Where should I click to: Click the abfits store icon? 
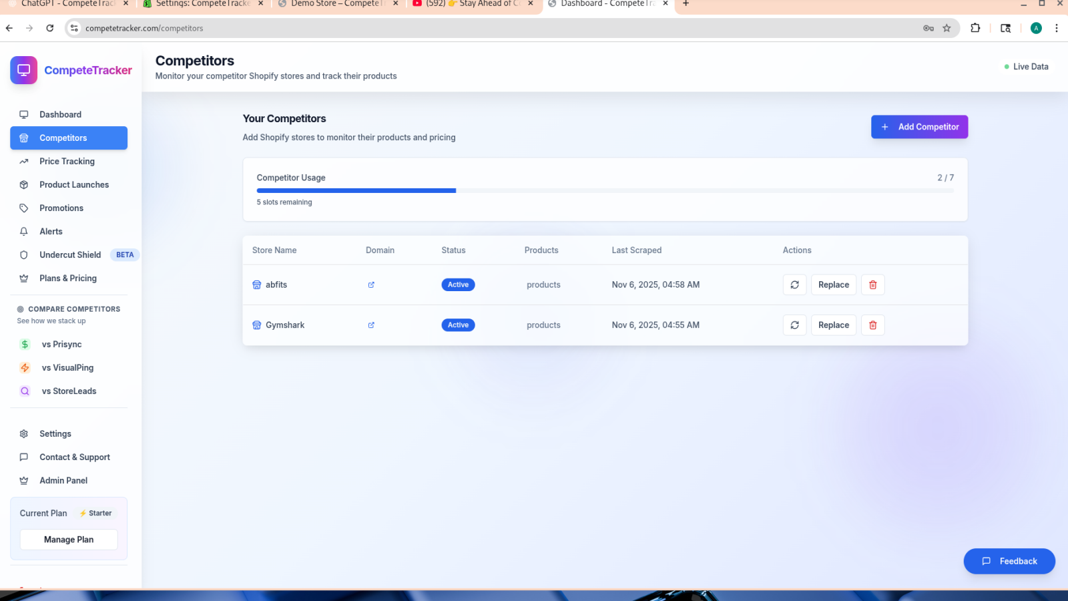(256, 284)
